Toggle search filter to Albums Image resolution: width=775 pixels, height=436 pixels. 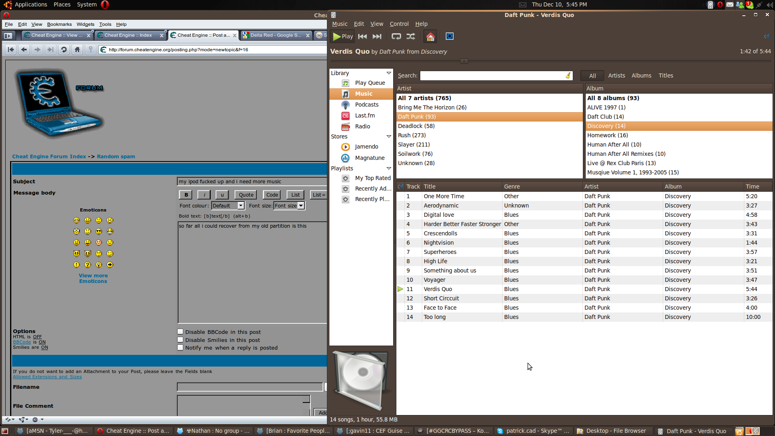[641, 75]
